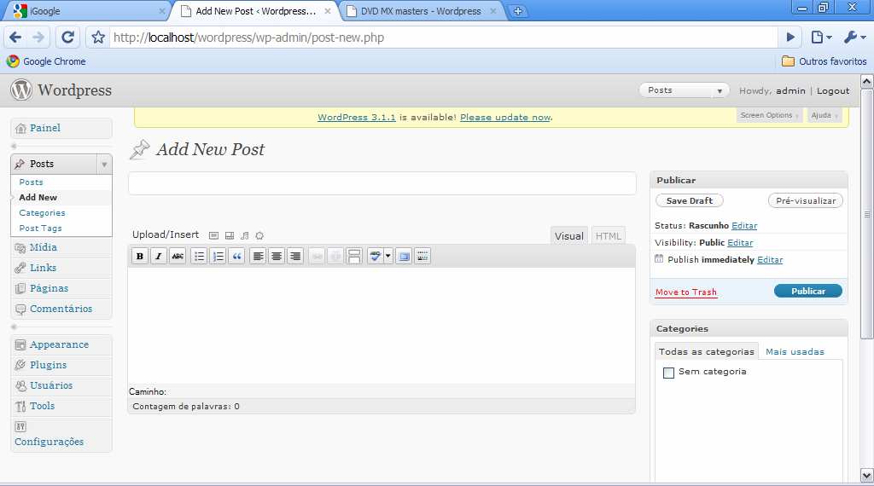The height and width of the screenshot is (486, 874).
Task: Open Post Tags submenu item
Action: point(40,229)
